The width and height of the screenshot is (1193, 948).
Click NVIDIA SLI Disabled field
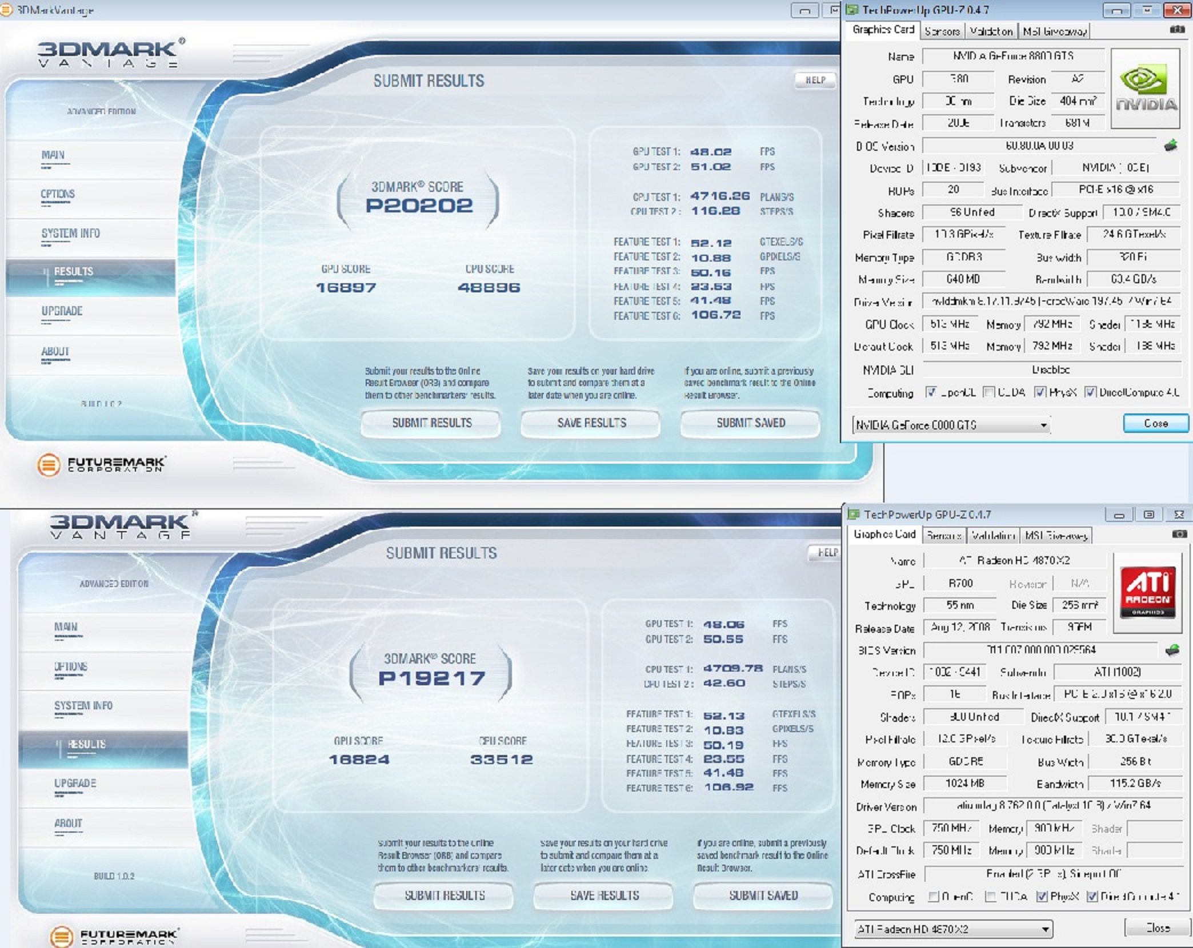click(x=1051, y=369)
